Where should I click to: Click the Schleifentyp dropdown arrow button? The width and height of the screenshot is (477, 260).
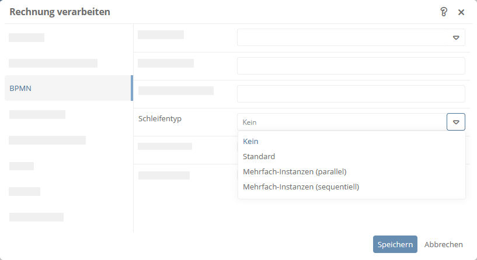456,122
